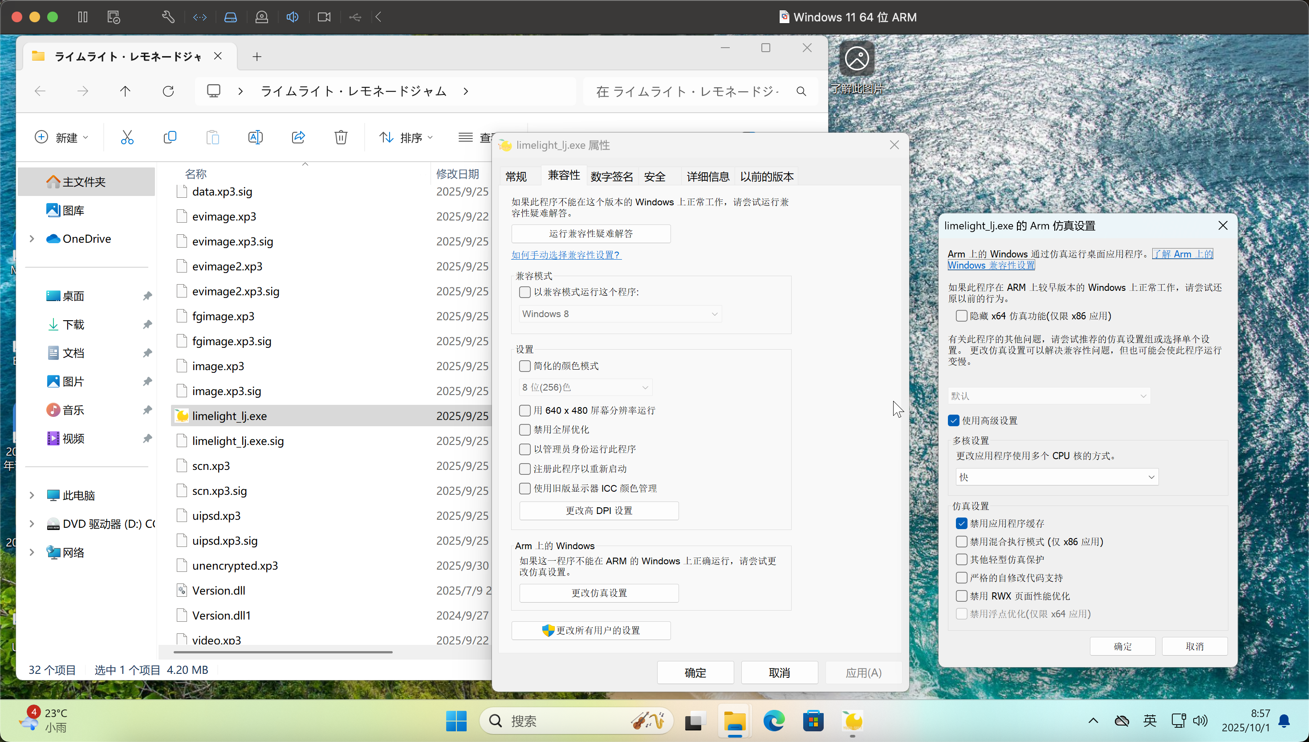This screenshot has height=742, width=1309.
Task: Click the Copy icon in Explorer toolbar
Action: click(170, 137)
